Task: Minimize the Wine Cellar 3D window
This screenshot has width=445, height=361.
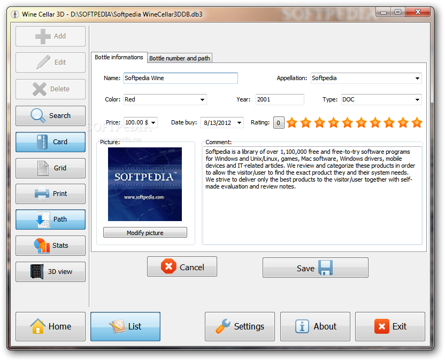Action: pos(383,12)
